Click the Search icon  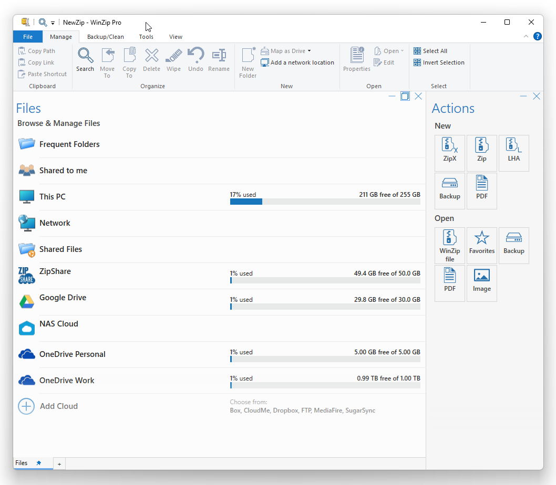85,56
